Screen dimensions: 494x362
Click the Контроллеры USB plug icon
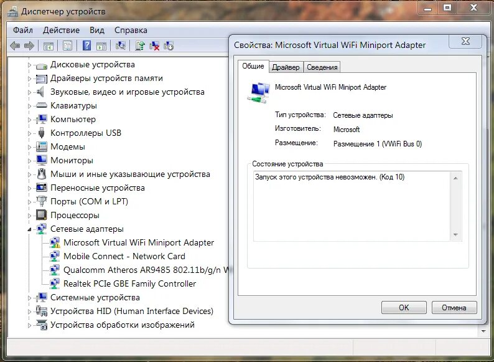42,133
